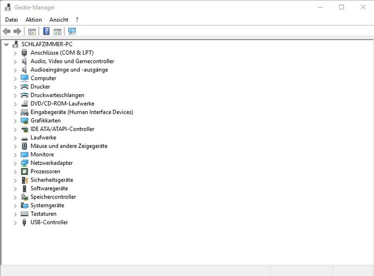Expand Audio, Video und Gamecontroller
The width and height of the screenshot is (374, 276).
(x=15, y=61)
